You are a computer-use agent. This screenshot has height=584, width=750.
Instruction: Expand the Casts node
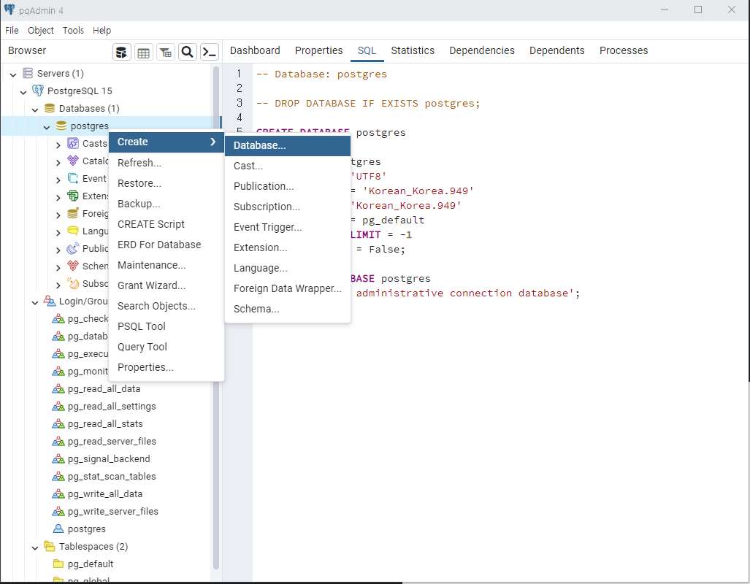point(58,145)
